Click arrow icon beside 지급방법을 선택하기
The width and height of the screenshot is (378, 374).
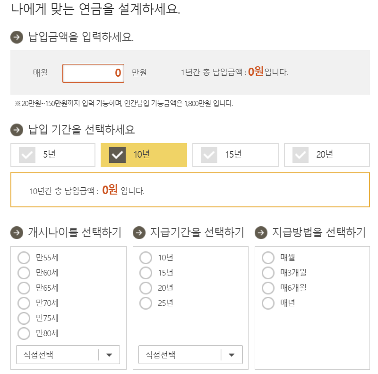(261, 232)
